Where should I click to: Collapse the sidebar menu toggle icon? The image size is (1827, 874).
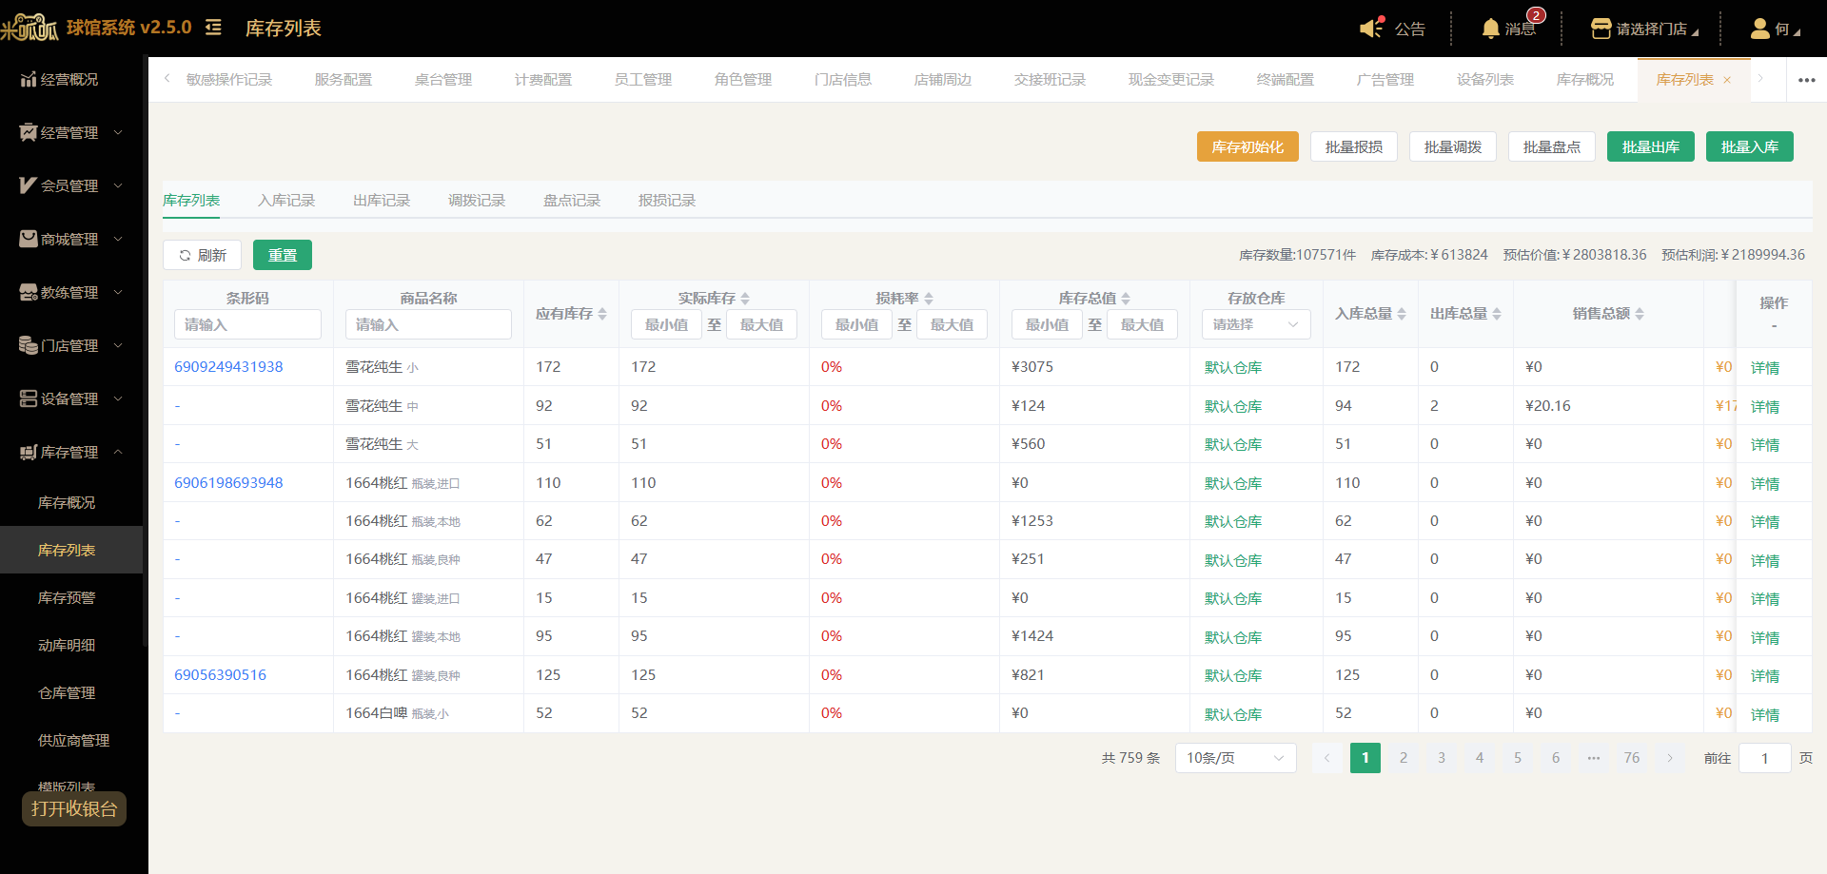213,28
